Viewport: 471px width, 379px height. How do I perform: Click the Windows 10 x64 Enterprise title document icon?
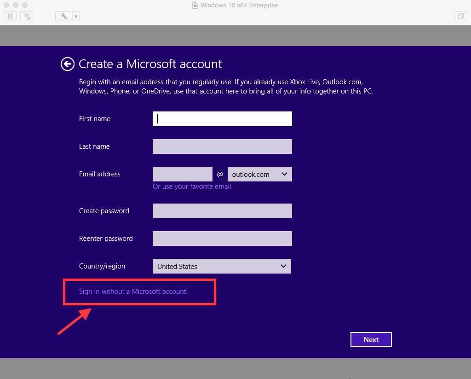click(x=195, y=5)
